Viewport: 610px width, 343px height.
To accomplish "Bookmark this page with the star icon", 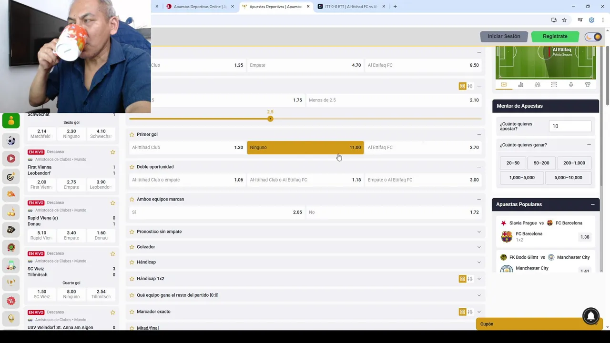I will pos(564,20).
